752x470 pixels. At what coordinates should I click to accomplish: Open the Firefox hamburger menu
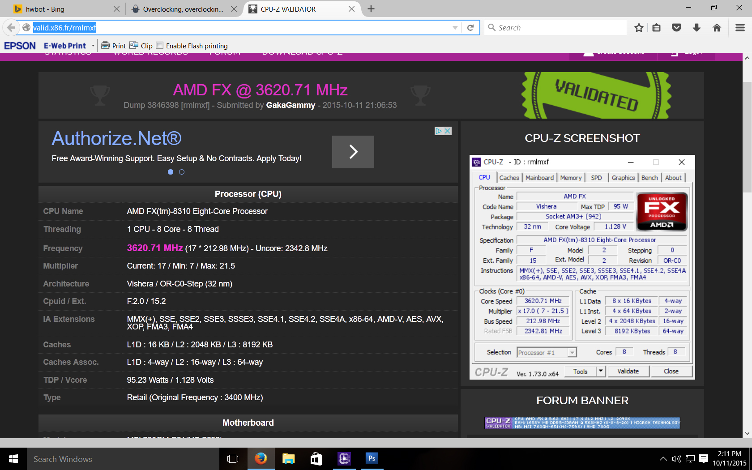740,28
